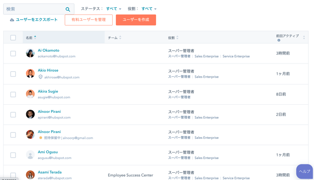314x180 pixels.
Task: Click the sort arrows on 名前 column
Action: click(35, 37)
